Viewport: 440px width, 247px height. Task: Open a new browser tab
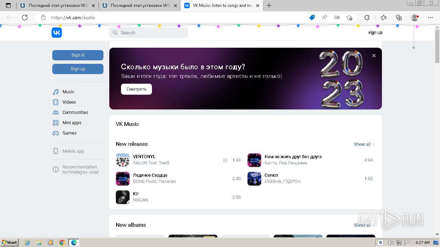[x=269, y=5]
